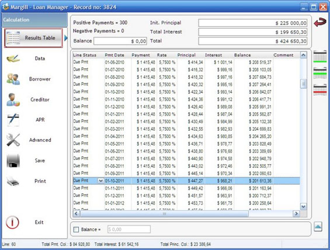Click the Payment column header
This screenshot has height=250, width=330.
141,55
